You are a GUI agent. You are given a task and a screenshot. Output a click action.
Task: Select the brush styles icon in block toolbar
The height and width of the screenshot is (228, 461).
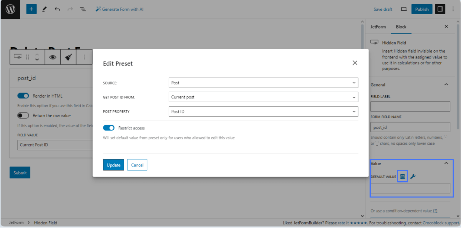pyautogui.click(x=68, y=57)
